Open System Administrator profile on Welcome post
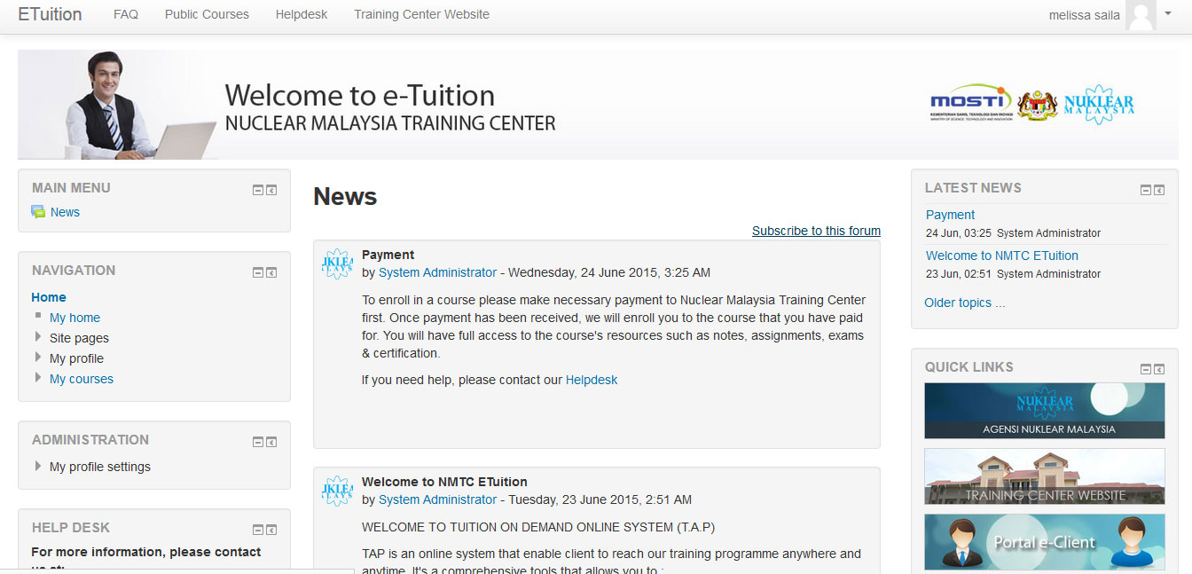The image size is (1192, 574). (437, 499)
